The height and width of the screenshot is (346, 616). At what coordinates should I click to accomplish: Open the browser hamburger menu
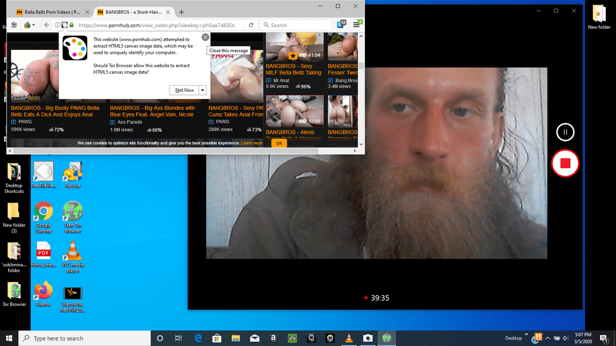pyautogui.click(x=358, y=24)
